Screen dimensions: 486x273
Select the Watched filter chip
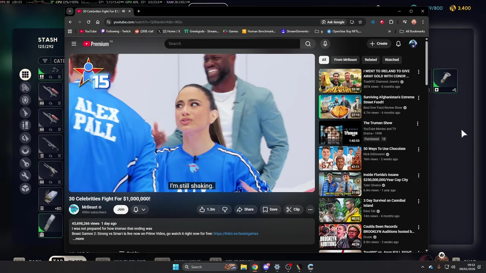[392, 60]
